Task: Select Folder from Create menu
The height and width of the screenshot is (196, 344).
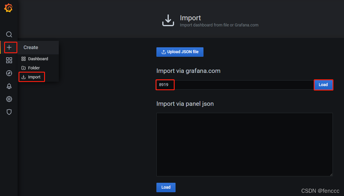Action: pyautogui.click(x=38, y=68)
